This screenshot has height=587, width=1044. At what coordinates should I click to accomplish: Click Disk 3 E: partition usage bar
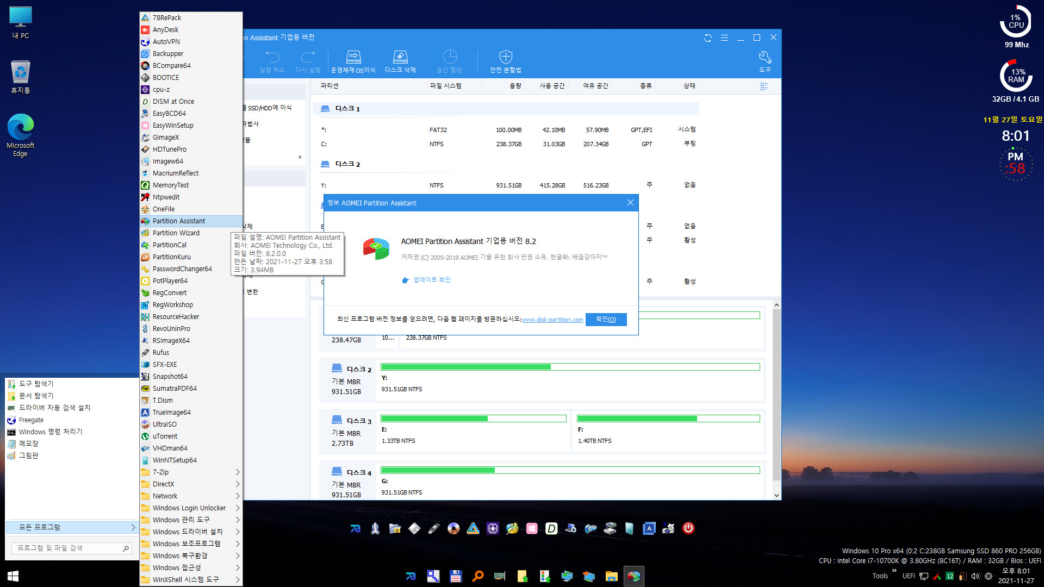pyautogui.click(x=473, y=419)
